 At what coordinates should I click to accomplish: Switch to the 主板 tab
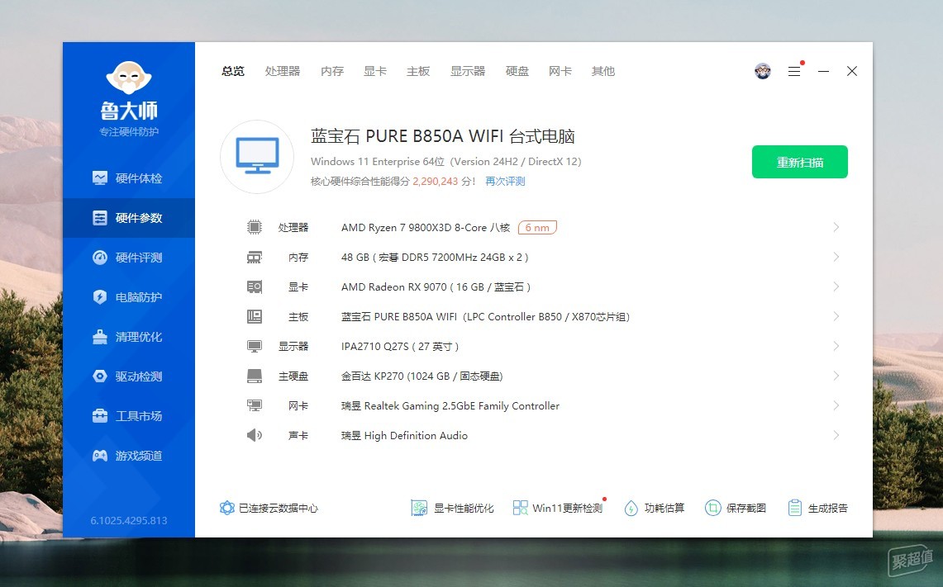[418, 71]
